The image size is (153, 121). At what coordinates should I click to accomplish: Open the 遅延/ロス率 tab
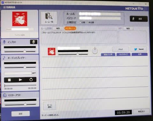[108, 54]
